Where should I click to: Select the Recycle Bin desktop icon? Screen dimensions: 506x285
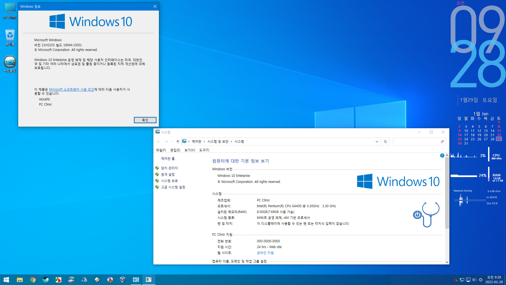10,38
